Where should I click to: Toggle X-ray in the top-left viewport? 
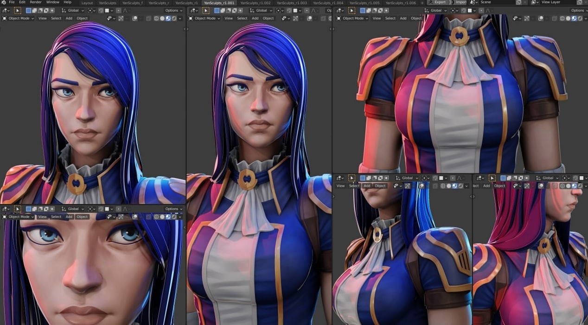(x=148, y=19)
